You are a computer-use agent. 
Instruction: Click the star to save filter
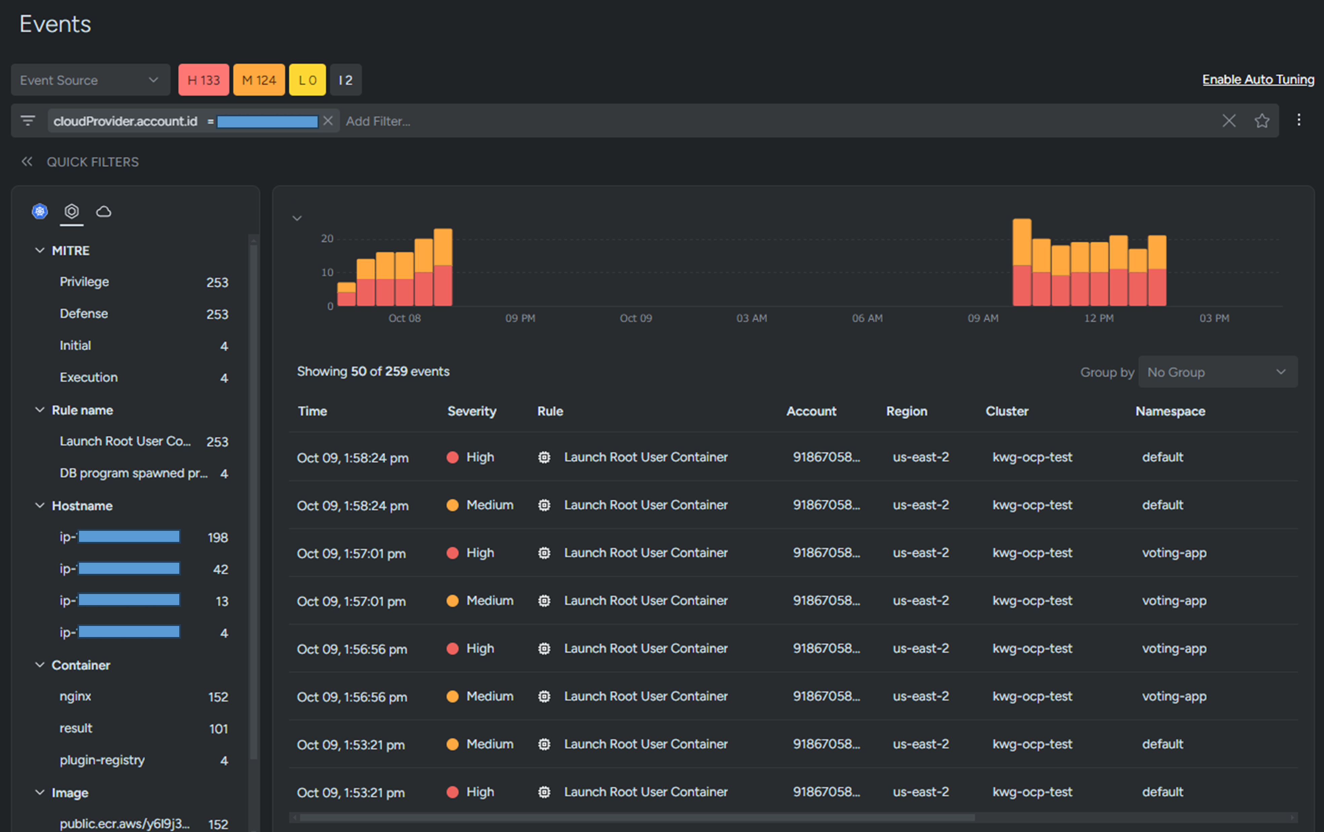click(x=1262, y=121)
